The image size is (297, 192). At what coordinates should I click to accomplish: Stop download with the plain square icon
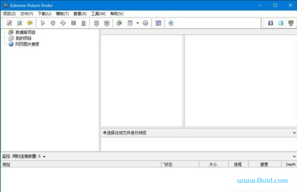(74, 23)
